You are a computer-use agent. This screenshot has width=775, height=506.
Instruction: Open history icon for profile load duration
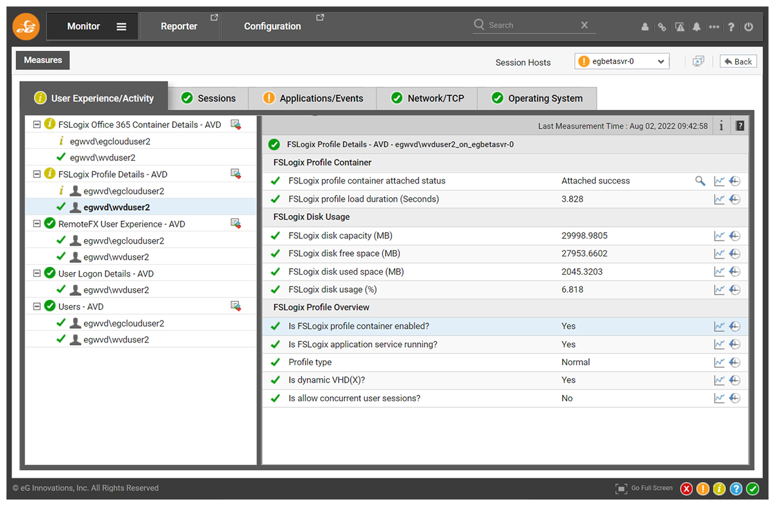734,199
